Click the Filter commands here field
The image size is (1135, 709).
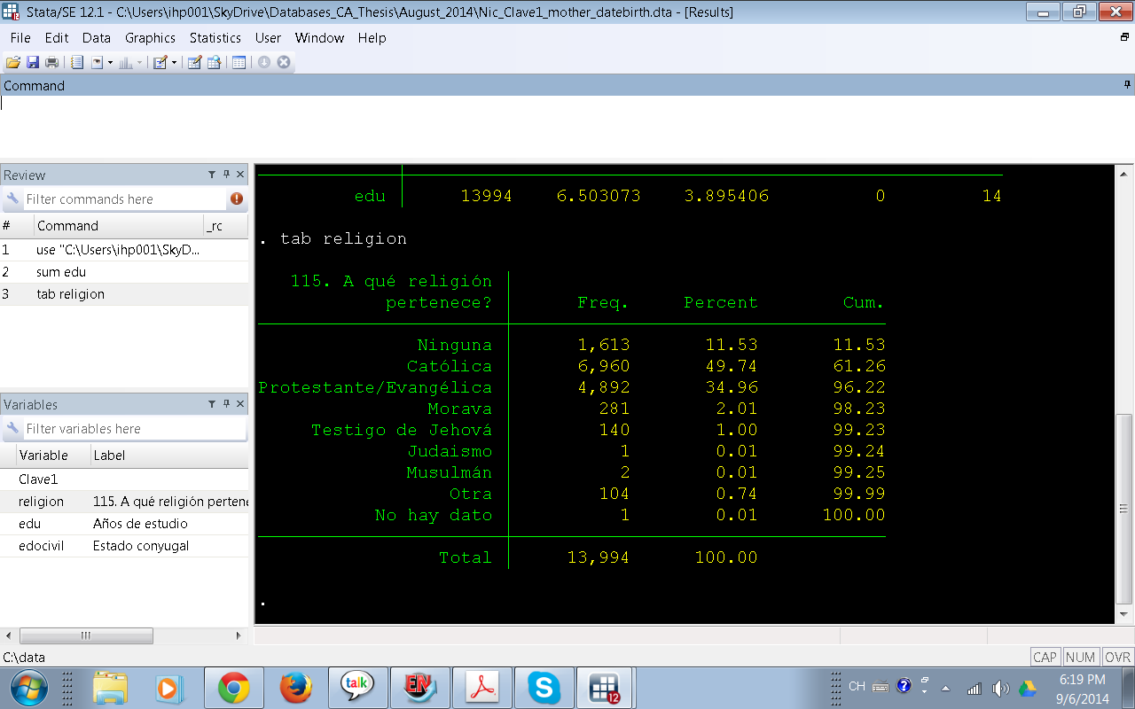[x=124, y=199]
